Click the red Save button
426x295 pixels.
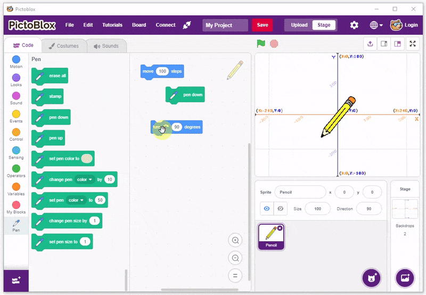point(262,25)
